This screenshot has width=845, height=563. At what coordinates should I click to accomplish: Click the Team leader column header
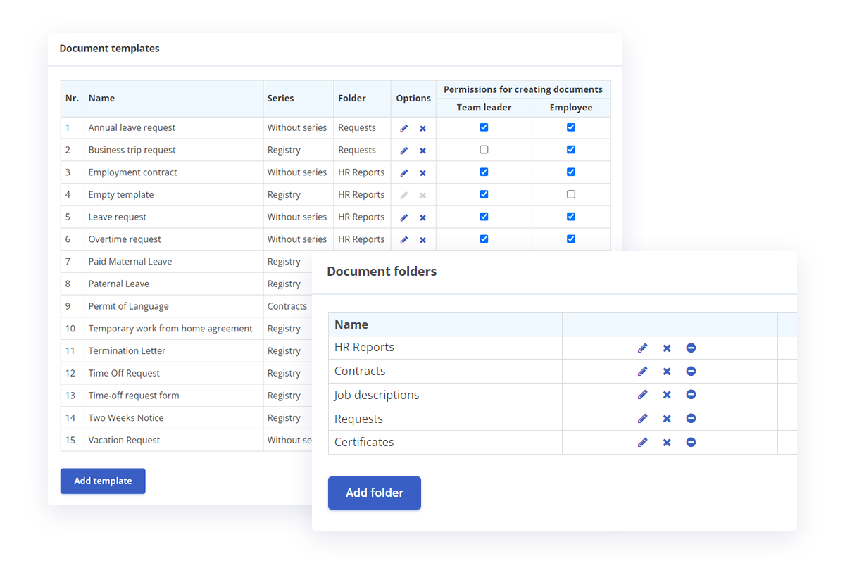(x=484, y=108)
